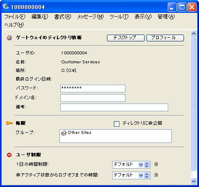This screenshot has width=199, height=187.
Task: Click the パスワード input field
Action: tap(93, 89)
